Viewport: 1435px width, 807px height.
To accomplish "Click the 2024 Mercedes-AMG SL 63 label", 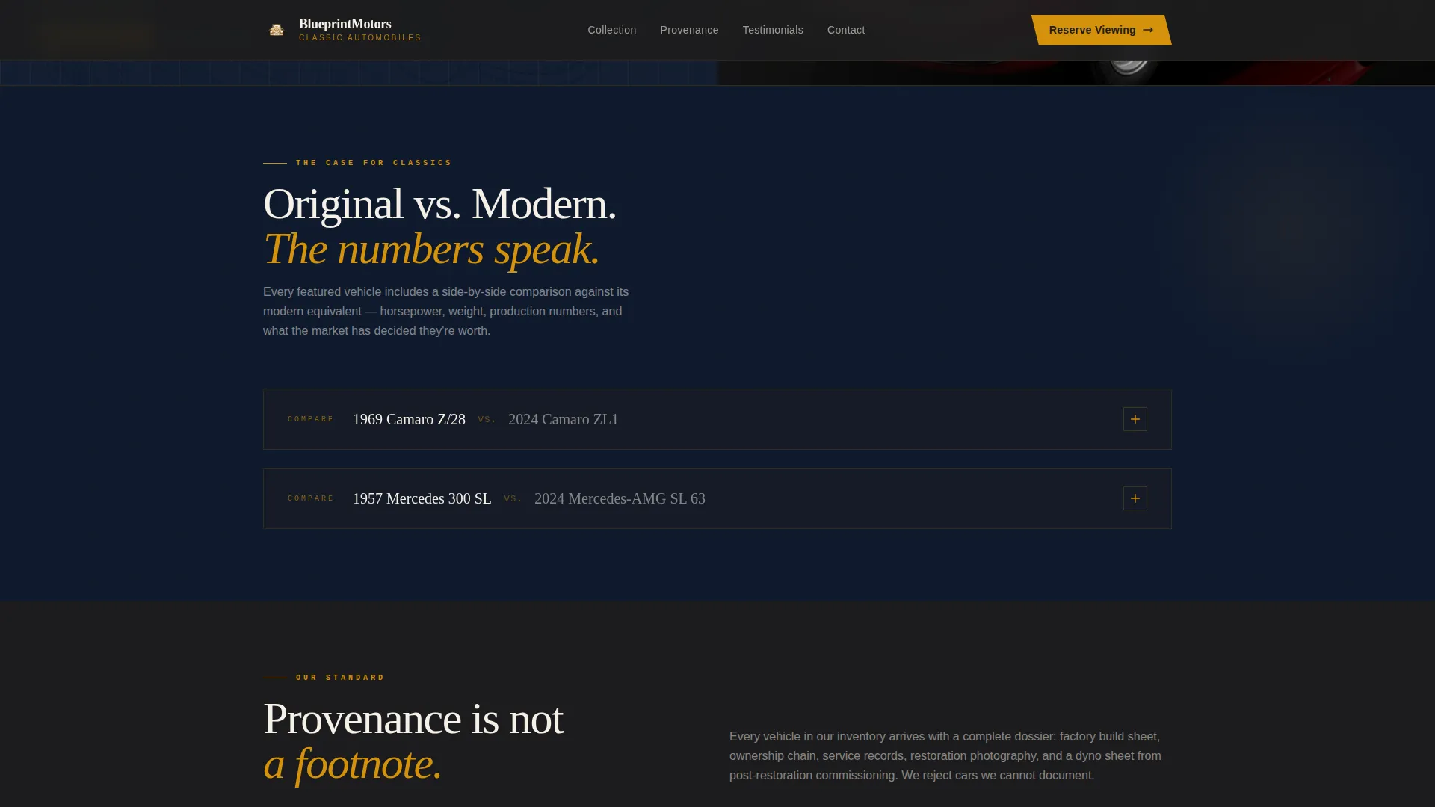I will tap(620, 498).
